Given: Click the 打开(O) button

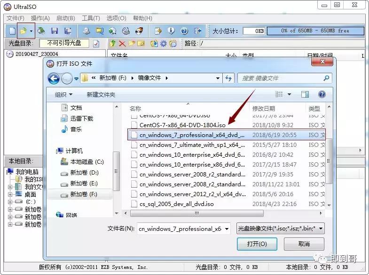Looking at the screenshot, I should click(x=257, y=244).
